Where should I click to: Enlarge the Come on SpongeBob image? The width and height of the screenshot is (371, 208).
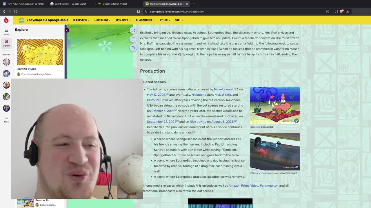pyautogui.click(x=296, y=121)
